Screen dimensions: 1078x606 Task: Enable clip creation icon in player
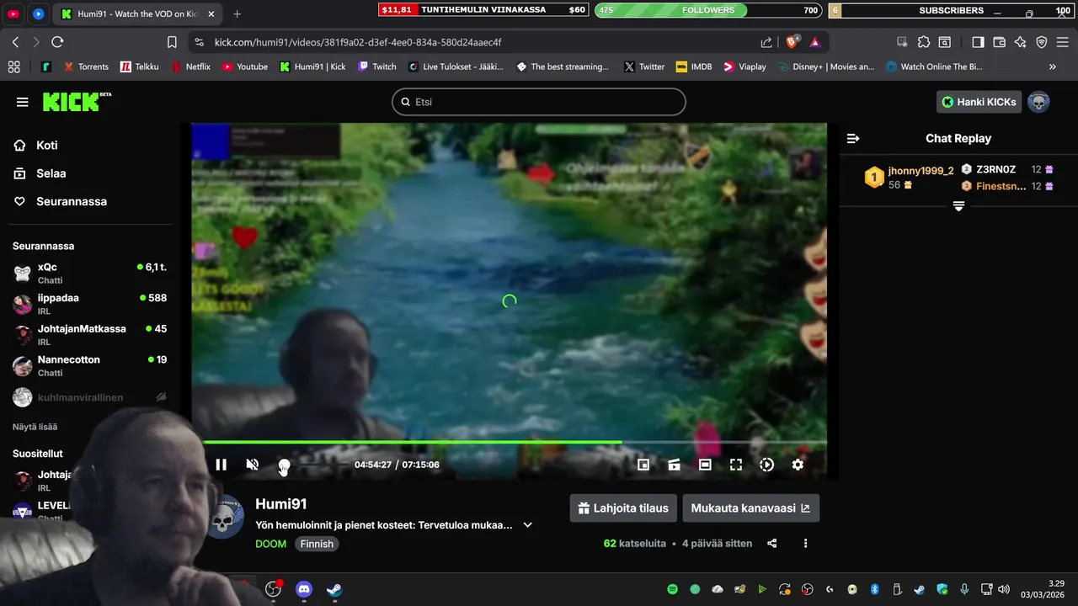[674, 465]
